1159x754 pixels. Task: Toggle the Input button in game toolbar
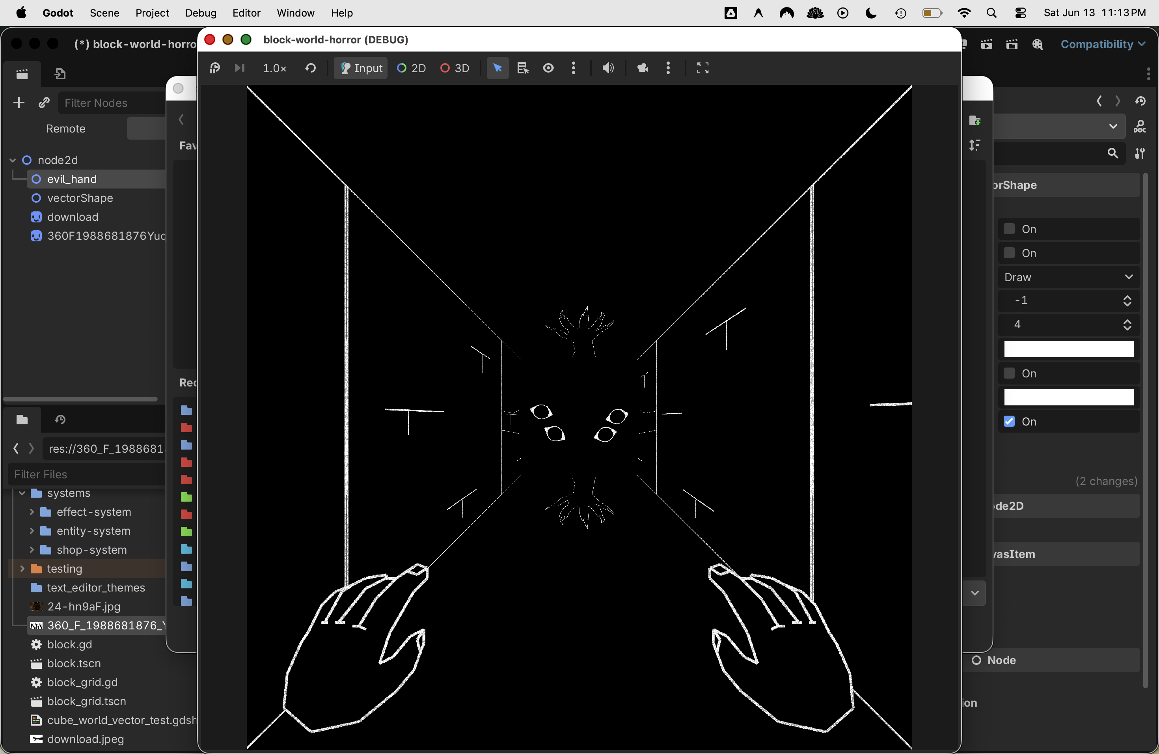pos(361,68)
